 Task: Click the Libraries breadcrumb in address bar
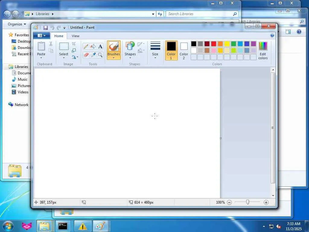click(42, 14)
